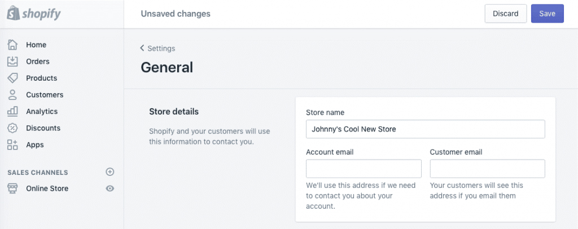Click the Discounts percent badge icon
The height and width of the screenshot is (229, 578).
(12, 128)
